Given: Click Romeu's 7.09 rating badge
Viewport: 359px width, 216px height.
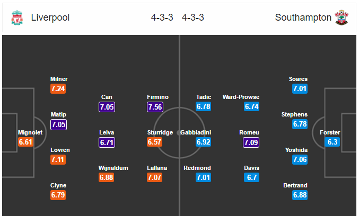Looking at the screenshot, I should (x=251, y=142).
